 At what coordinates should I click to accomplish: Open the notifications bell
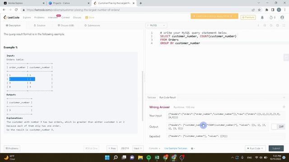(262, 18)
